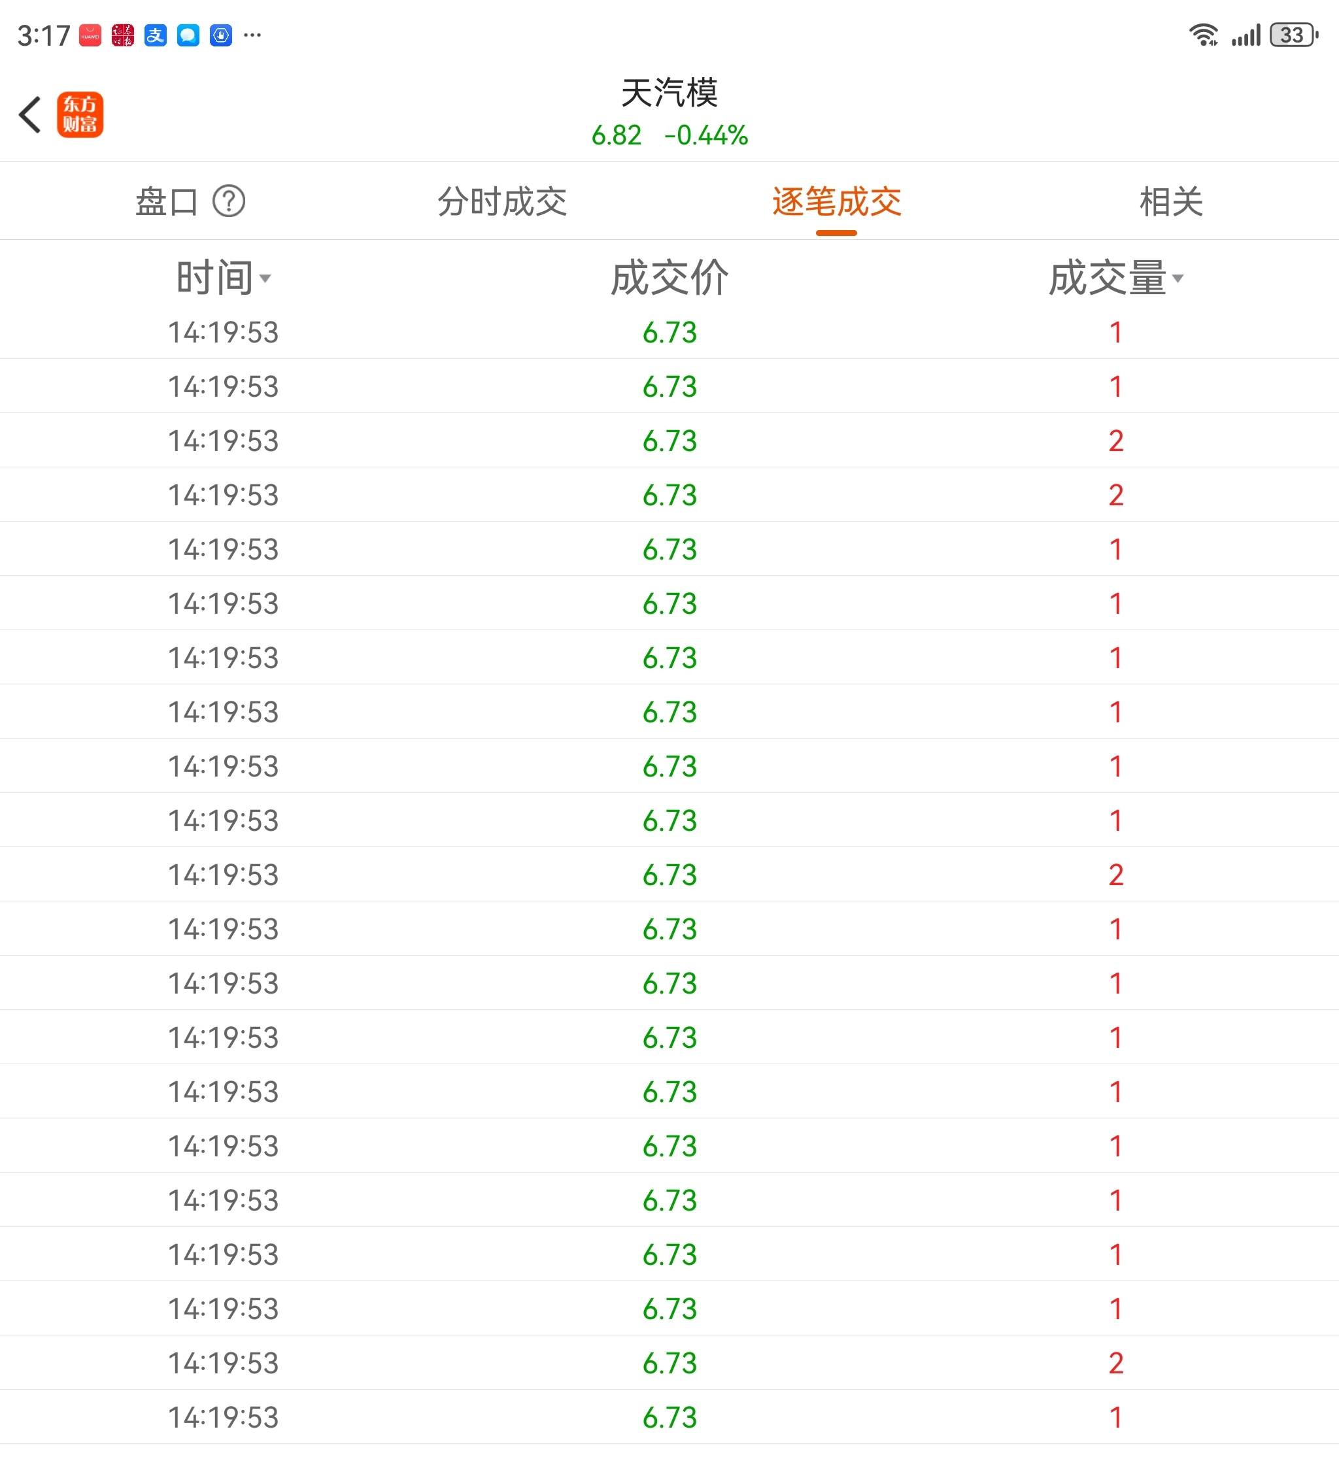Select the first 14:19:53 trade row
1339x1459 pixels.
point(669,333)
